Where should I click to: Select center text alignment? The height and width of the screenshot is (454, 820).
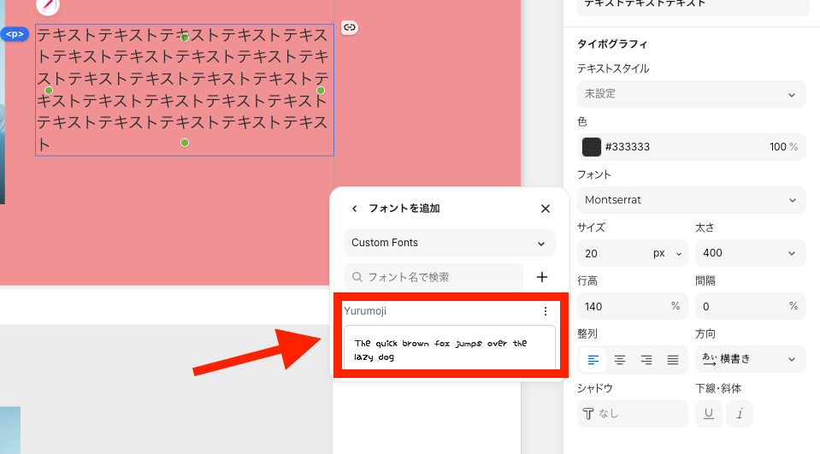click(x=620, y=360)
